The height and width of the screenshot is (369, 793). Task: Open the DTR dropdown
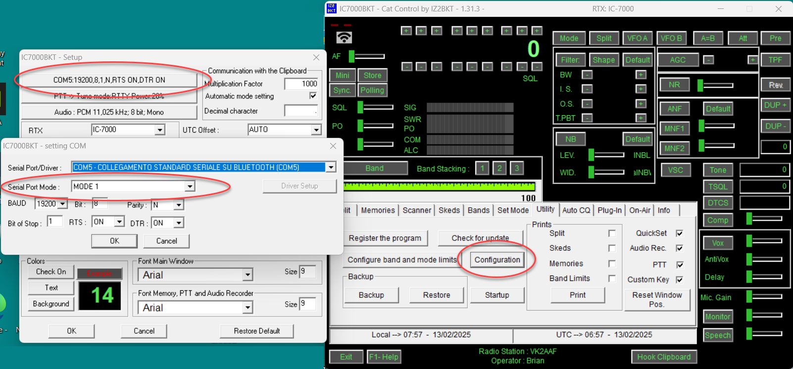click(x=179, y=223)
